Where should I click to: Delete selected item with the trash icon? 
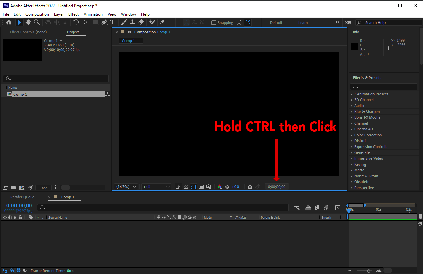[55, 187]
